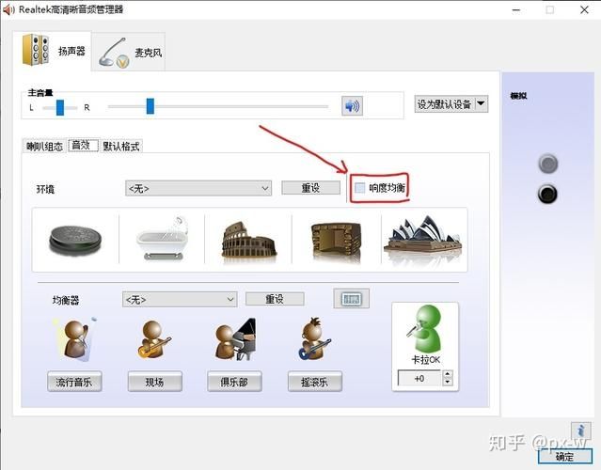Click the rock guitarist icon

314,339
